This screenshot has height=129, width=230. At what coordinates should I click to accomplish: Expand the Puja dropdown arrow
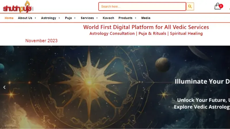[x=75, y=18]
